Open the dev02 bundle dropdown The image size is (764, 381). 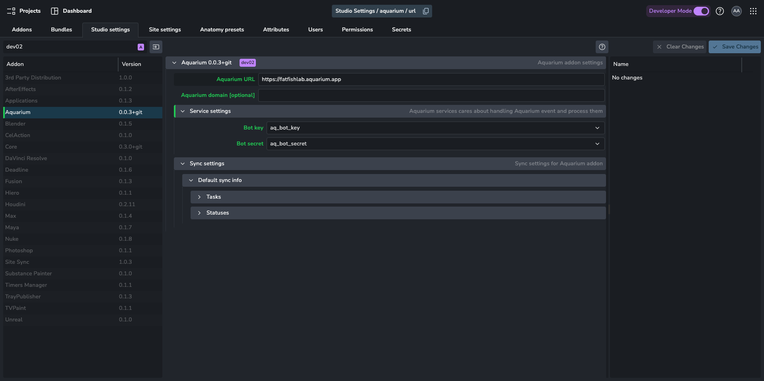pyautogui.click(x=75, y=47)
